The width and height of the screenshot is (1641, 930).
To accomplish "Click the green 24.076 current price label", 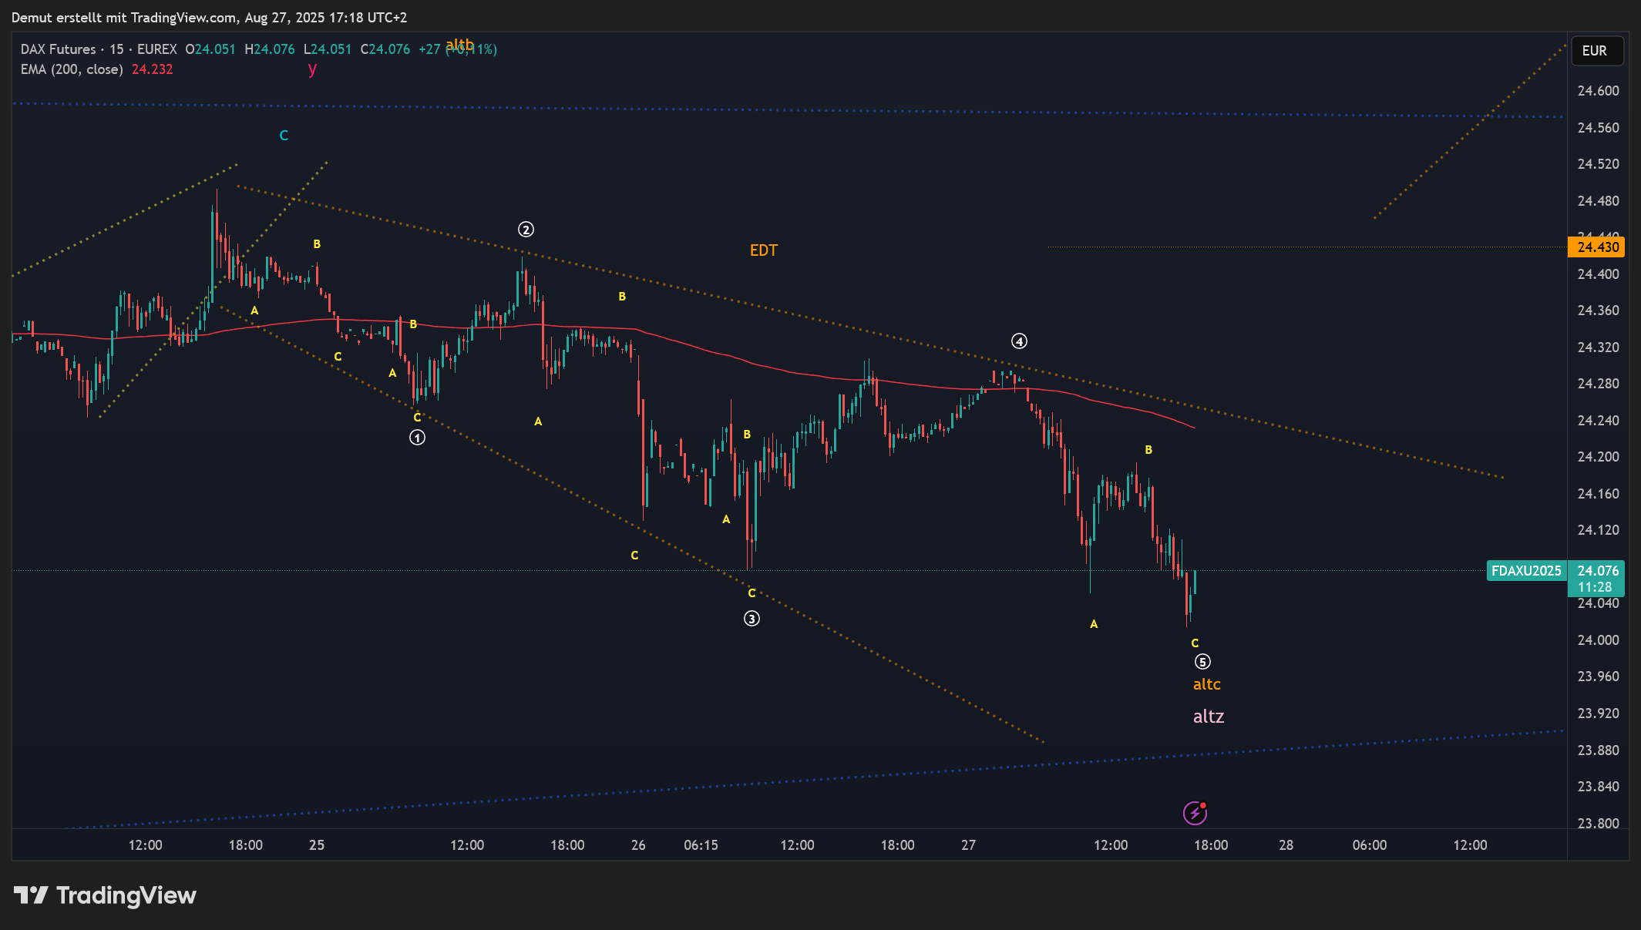I will (1597, 571).
